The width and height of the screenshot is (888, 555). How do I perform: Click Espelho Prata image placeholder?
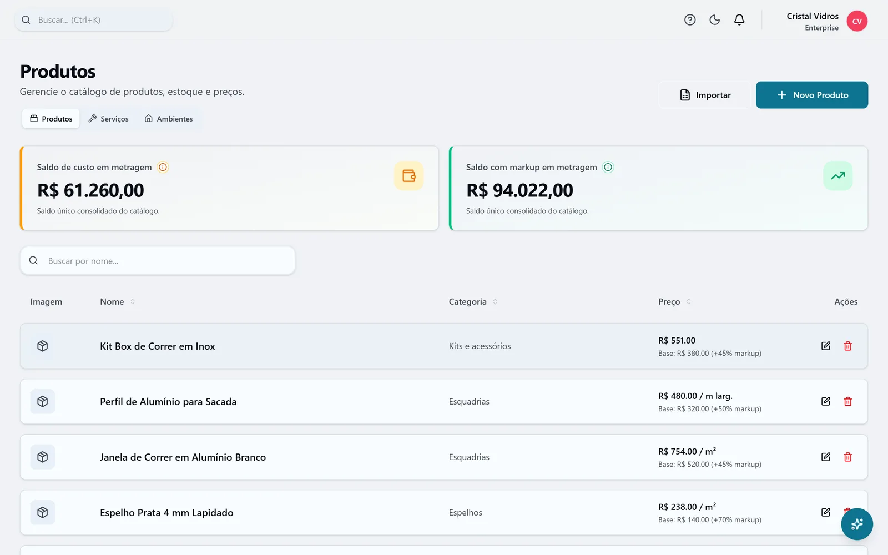[x=43, y=512]
